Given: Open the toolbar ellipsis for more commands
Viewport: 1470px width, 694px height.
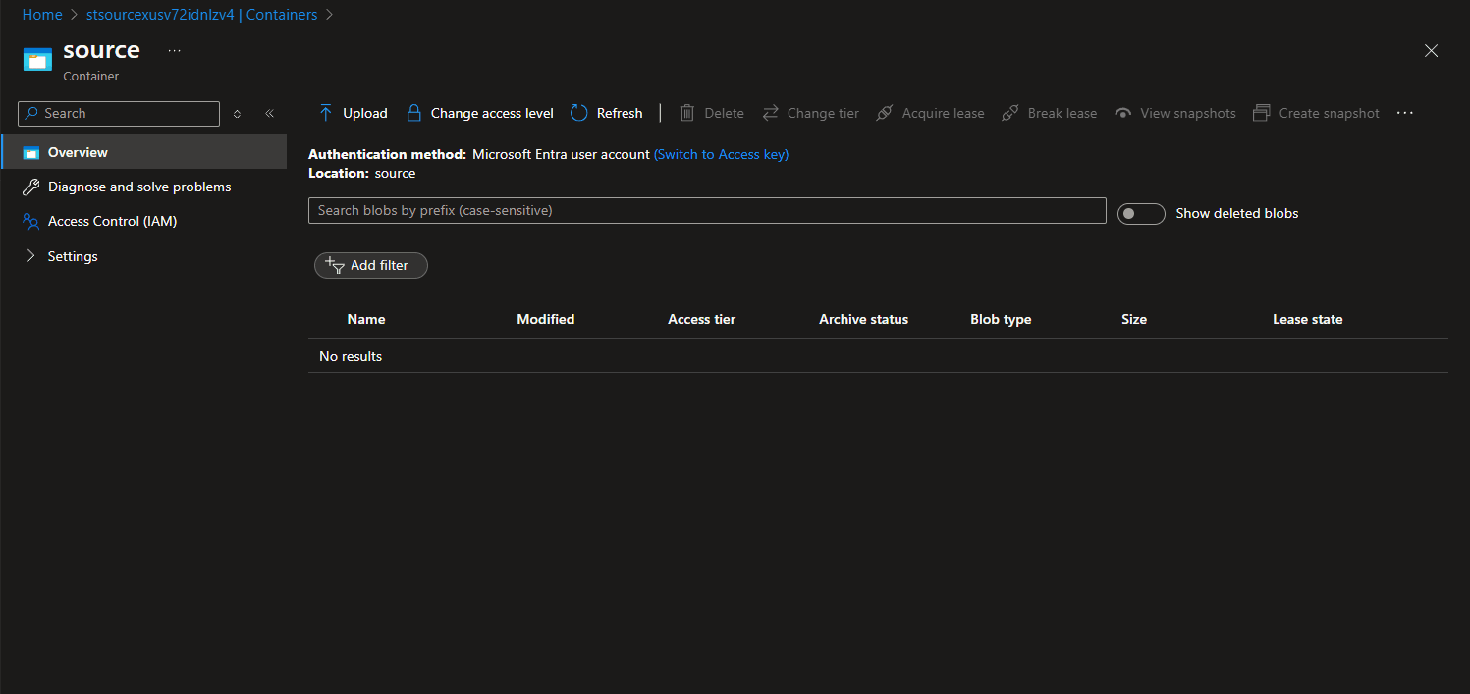Looking at the screenshot, I should (x=1404, y=112).
